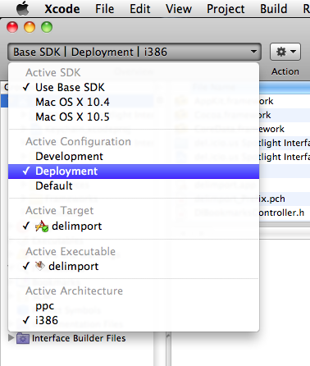Select i386 architecture
The width and height of the screenshot is (310, 366).
point(134,320)
